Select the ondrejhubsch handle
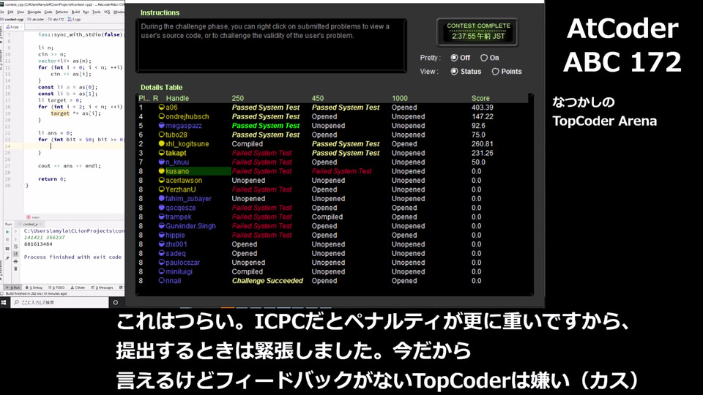This screenshot has height=395, width=703. 187,116
